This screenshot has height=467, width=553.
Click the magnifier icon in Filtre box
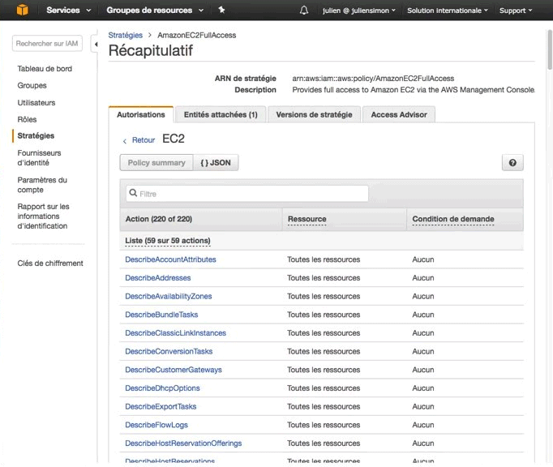[x=133, y=193]
